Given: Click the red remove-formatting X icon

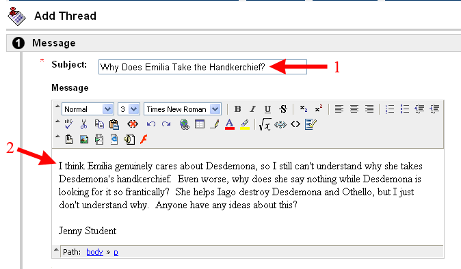Looking at the screenshot, I should coord(133,124).
